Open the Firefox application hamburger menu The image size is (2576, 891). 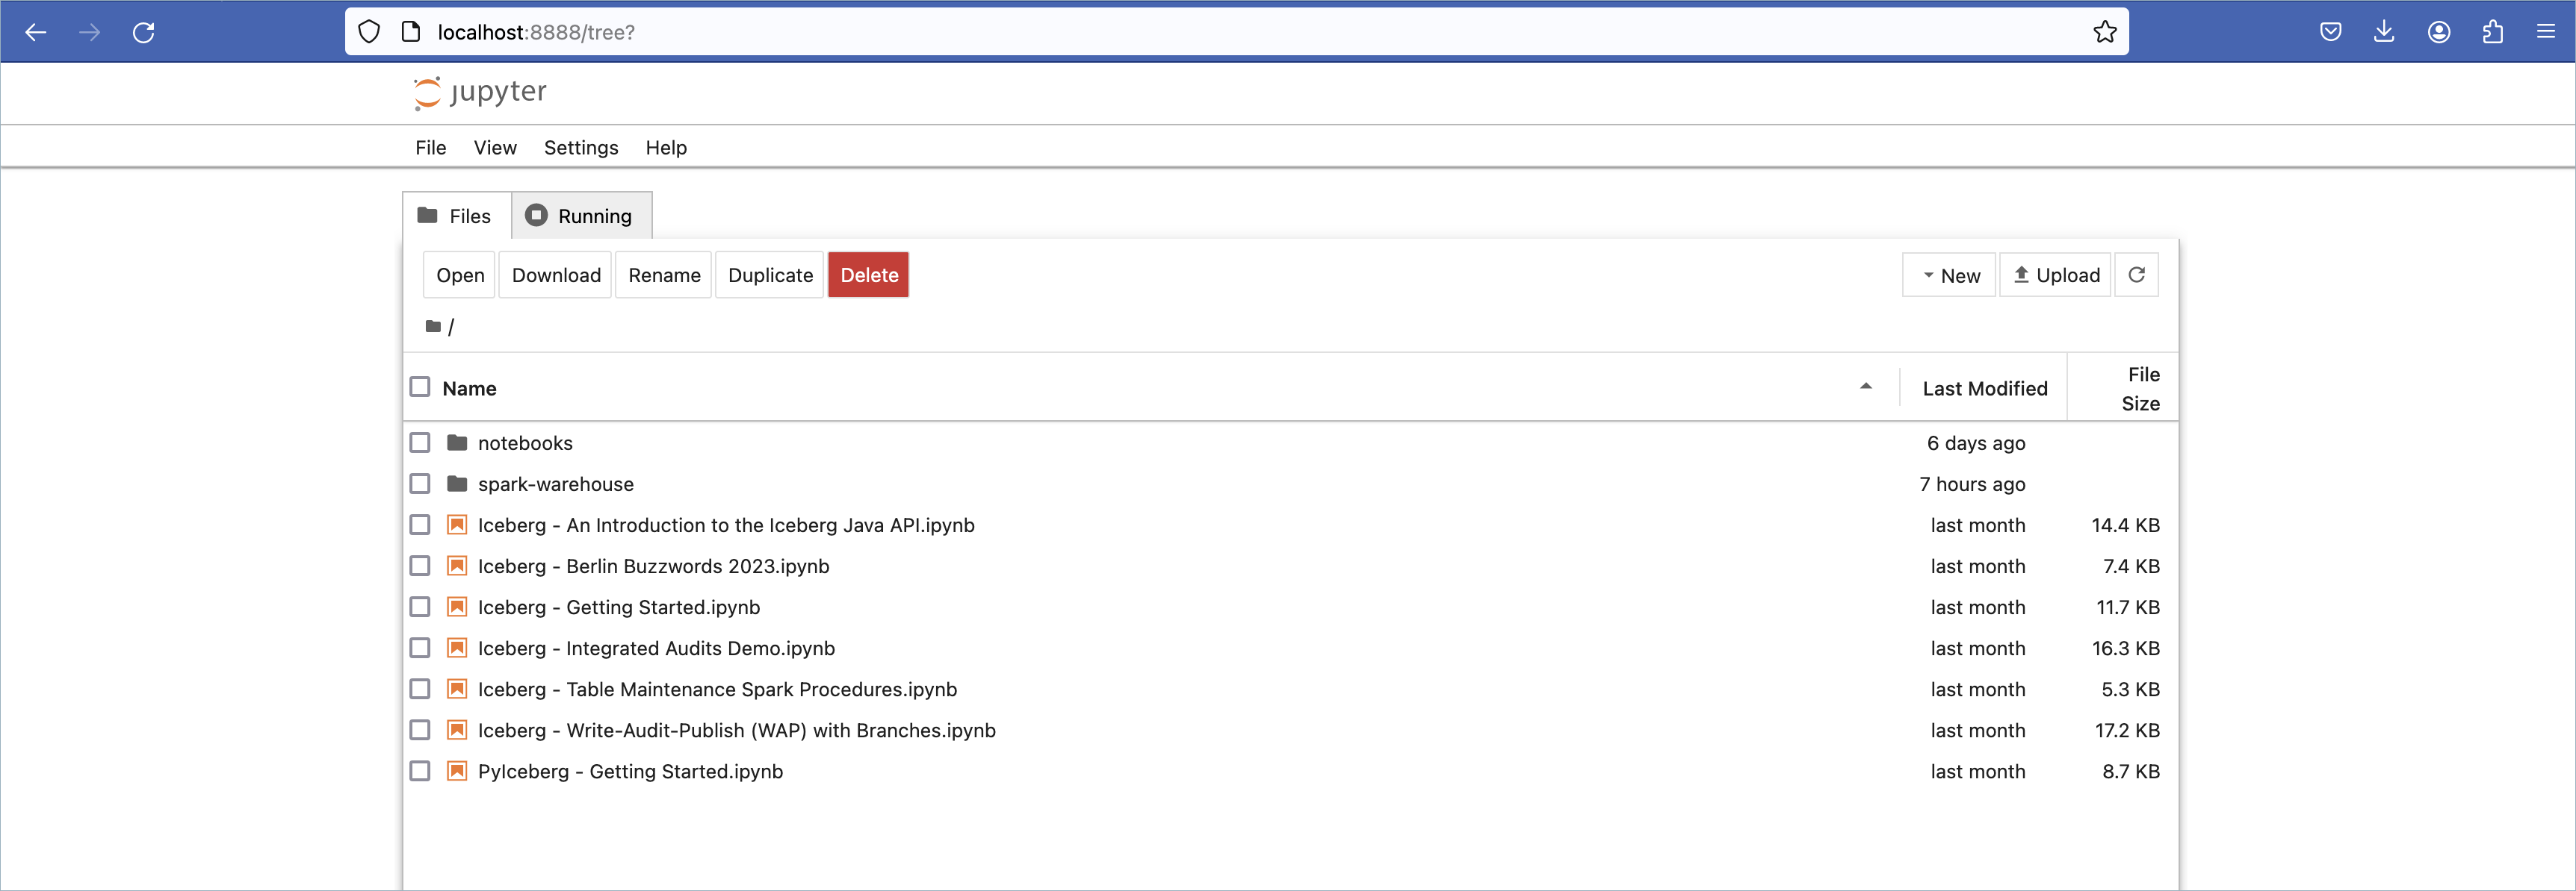click(x=2545, y=32)
